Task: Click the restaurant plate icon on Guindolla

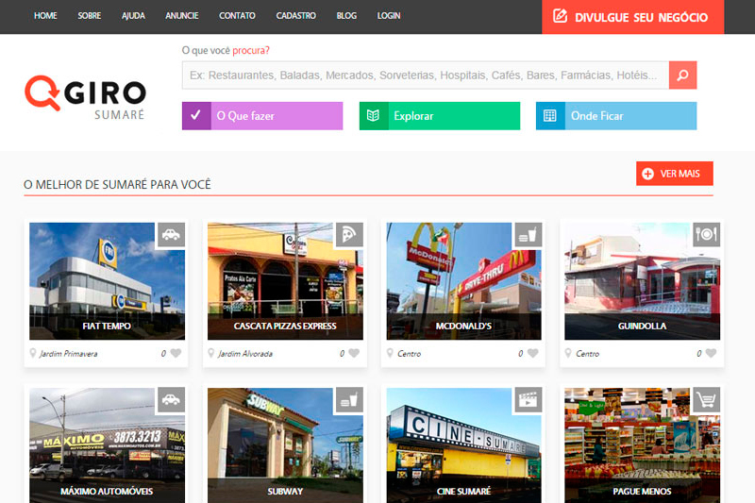Action: point(707,235)
